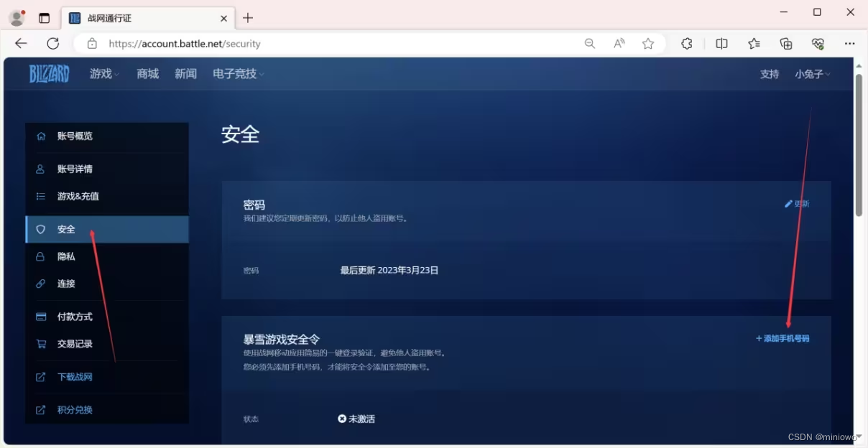Add this page to favorites star

(x=648, y=44)
